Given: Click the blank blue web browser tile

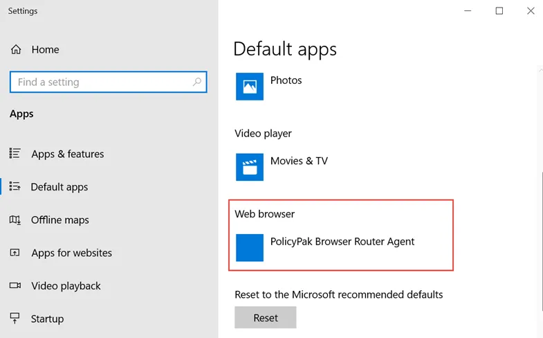Looking at the screenshot, I should (250, 247).
